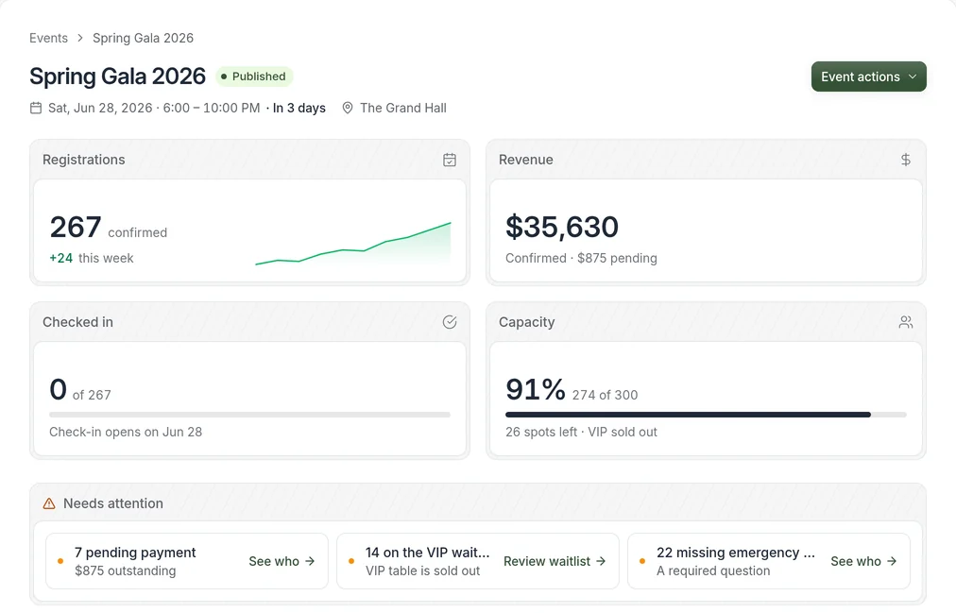This screenshot has width=956, height=613.
Task: Click A required question text
Action: tap(713, 570)
